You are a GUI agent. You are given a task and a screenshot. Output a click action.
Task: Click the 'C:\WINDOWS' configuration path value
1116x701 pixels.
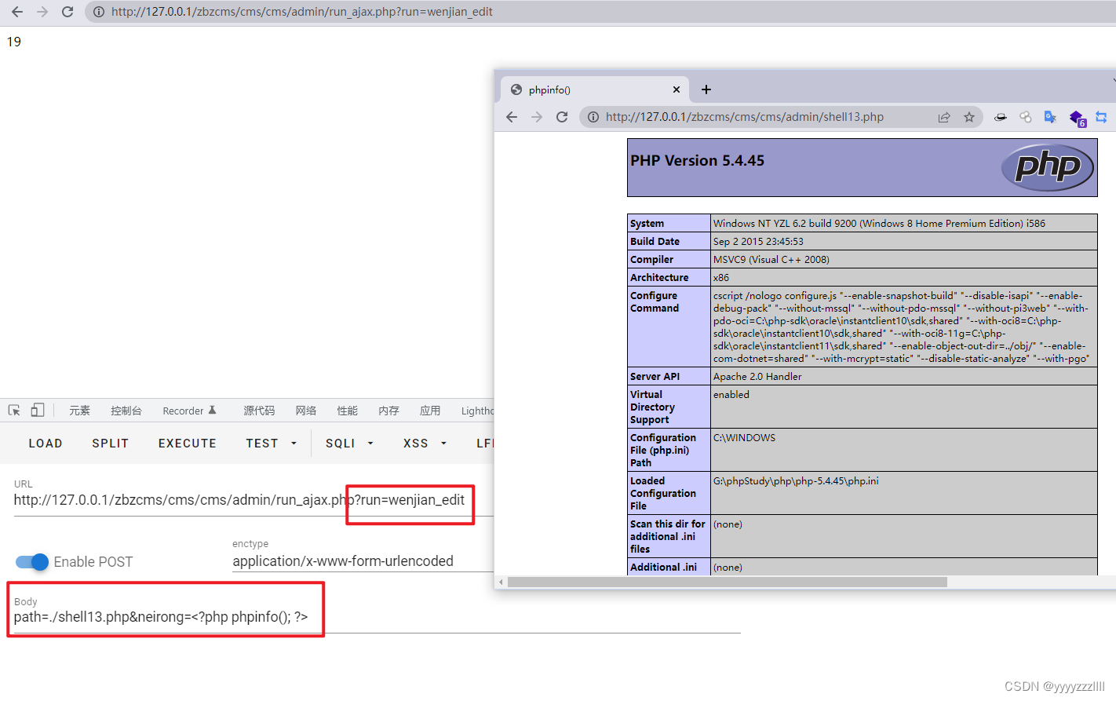pyautogui.click(x=744, y=438)
